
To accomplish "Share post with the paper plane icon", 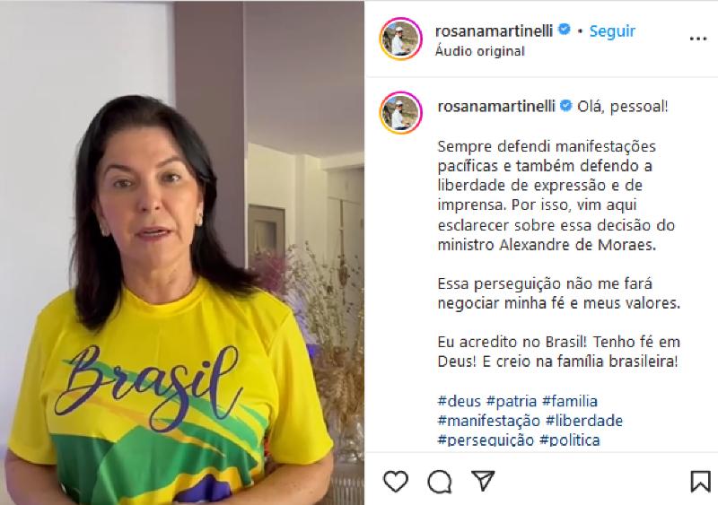I will coord(483,480).
